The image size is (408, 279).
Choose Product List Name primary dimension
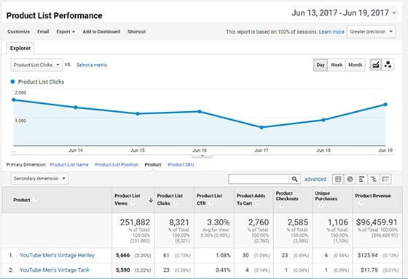pyautogui.click(x=69, y=164)
